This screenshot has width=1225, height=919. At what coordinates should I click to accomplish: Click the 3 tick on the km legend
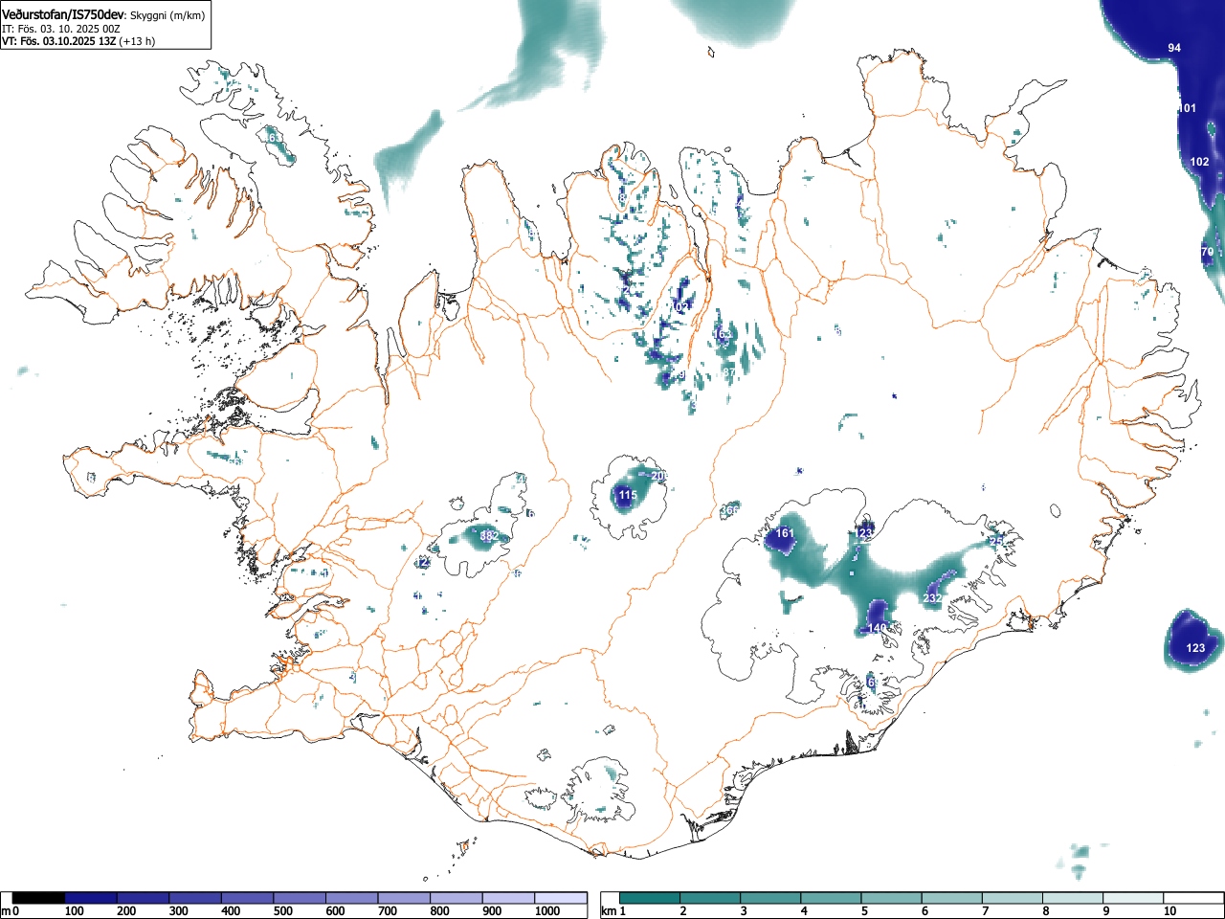pyautogui.click(x=743, y=911)
